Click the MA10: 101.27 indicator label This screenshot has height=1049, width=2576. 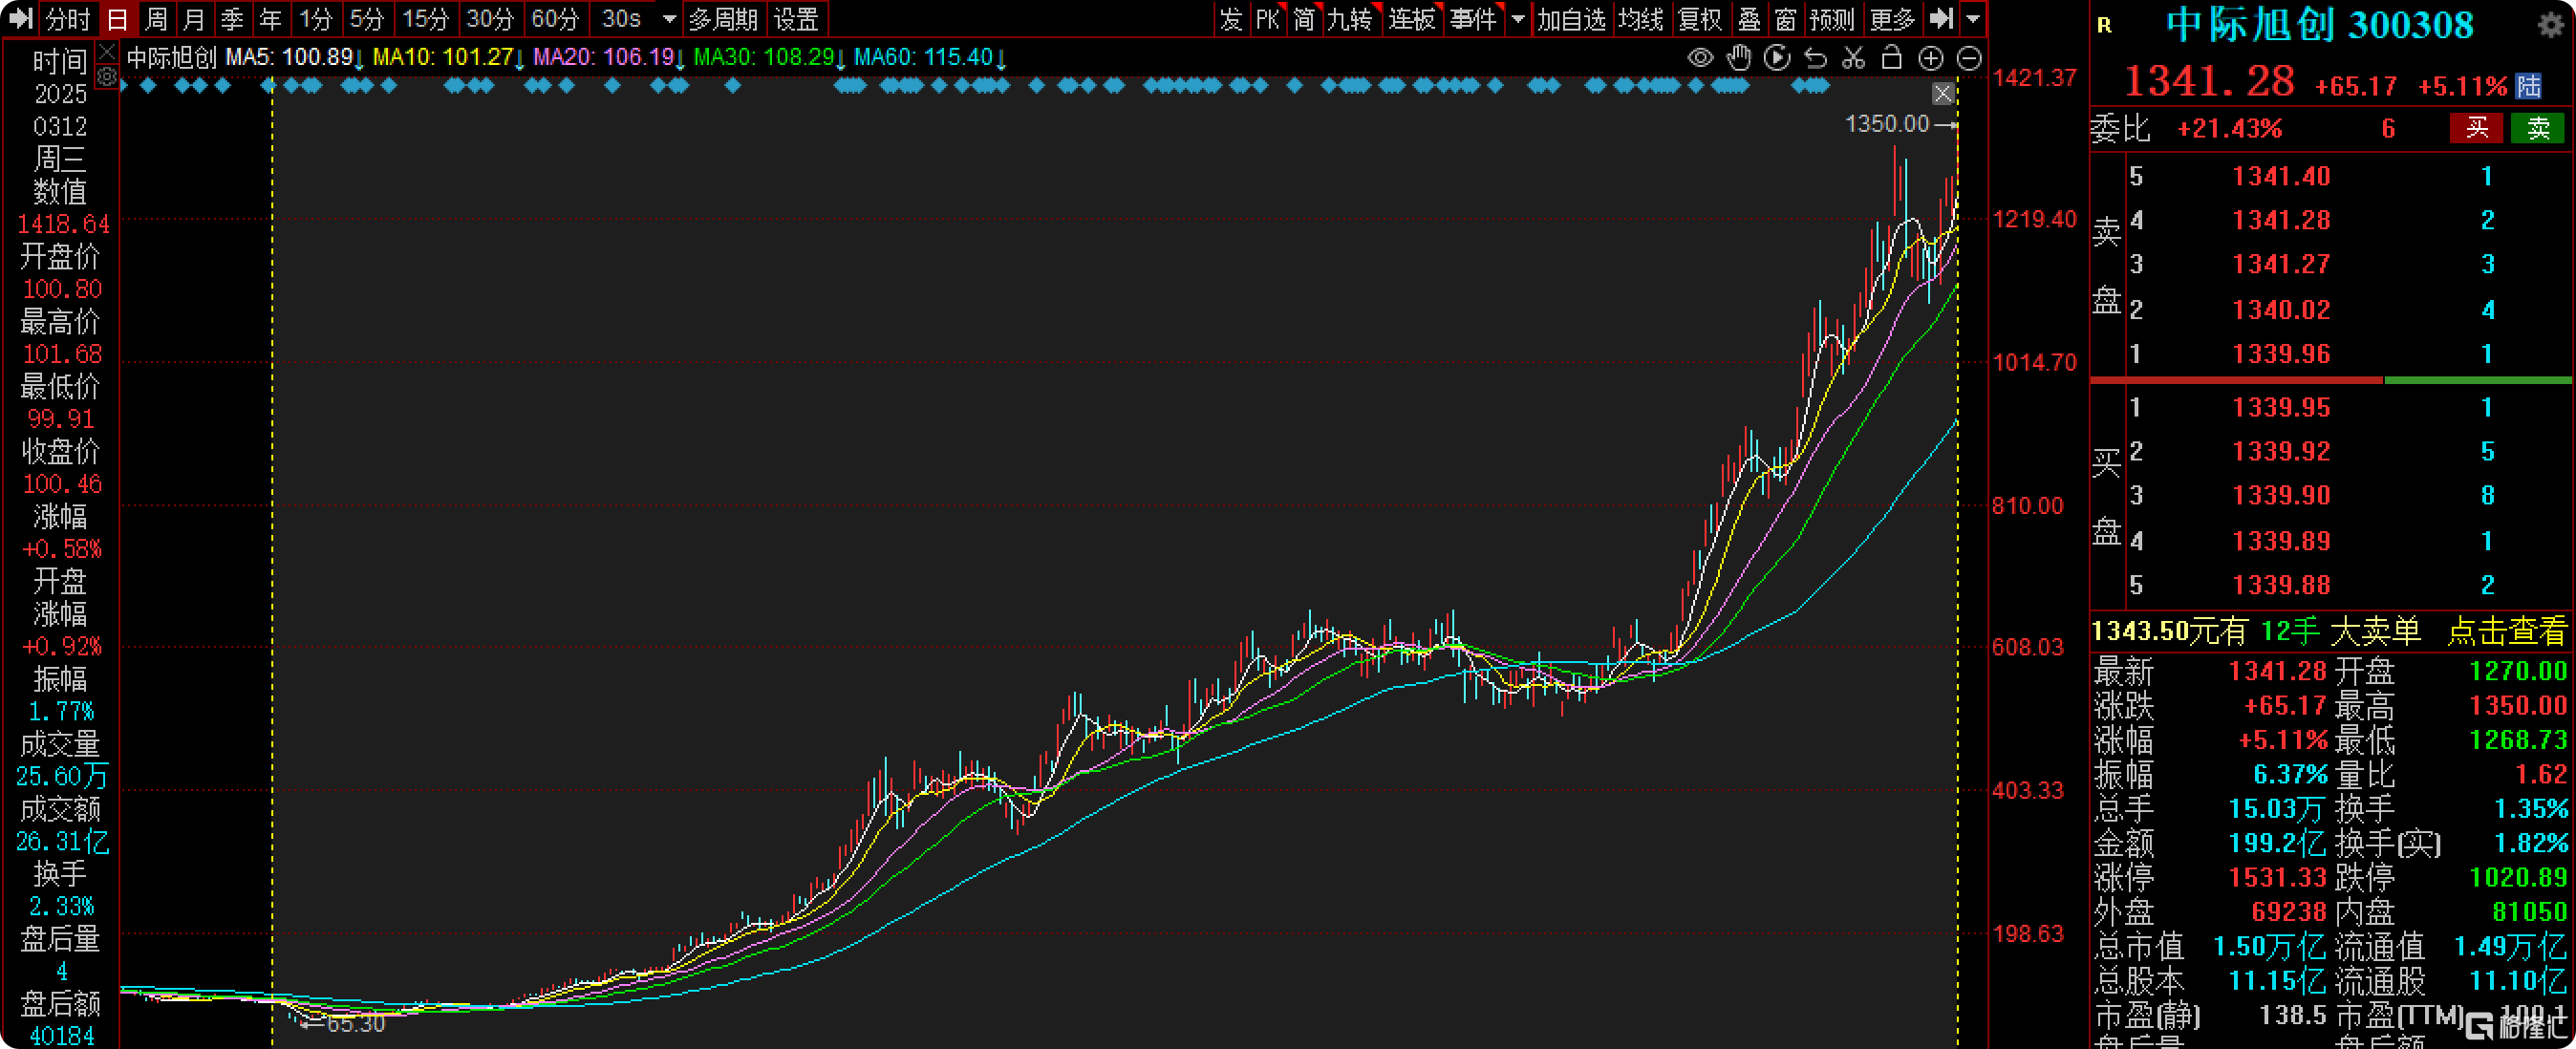[448, 58]
